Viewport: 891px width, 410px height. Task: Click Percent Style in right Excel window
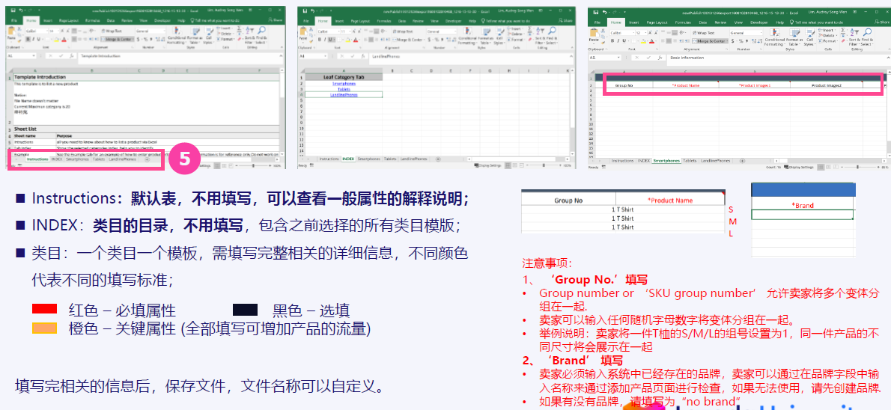click(741, 41)
